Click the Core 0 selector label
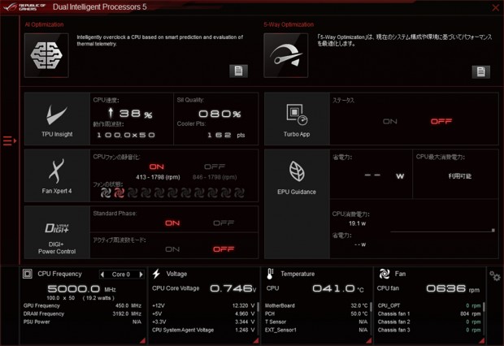 [121, 275]
